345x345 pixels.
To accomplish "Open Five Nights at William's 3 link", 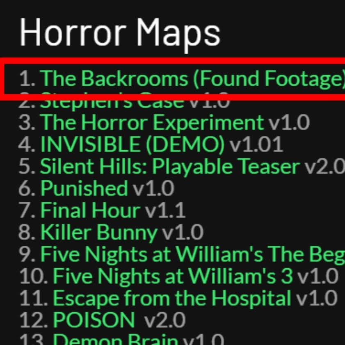I will coord(173,276).
